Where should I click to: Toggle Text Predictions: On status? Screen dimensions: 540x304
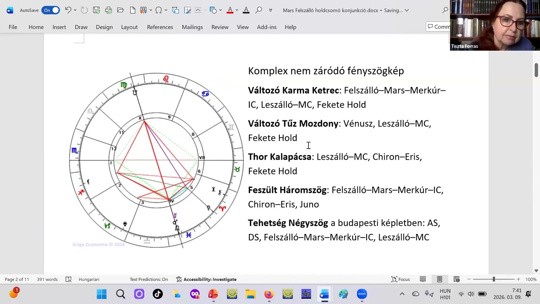(x=148, y=279)
